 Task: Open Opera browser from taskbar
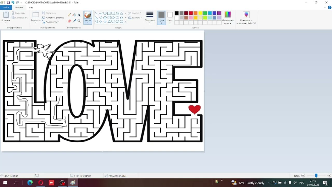pos(41,183)
